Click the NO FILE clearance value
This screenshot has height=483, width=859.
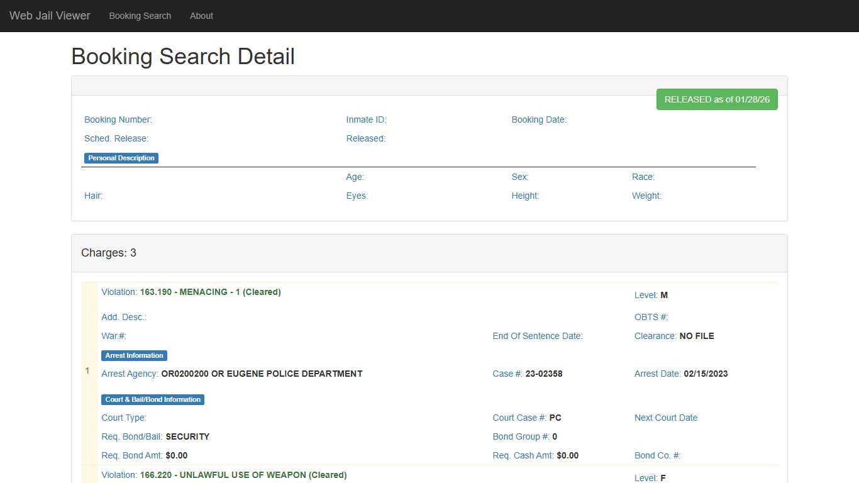(x=697, y=336)
